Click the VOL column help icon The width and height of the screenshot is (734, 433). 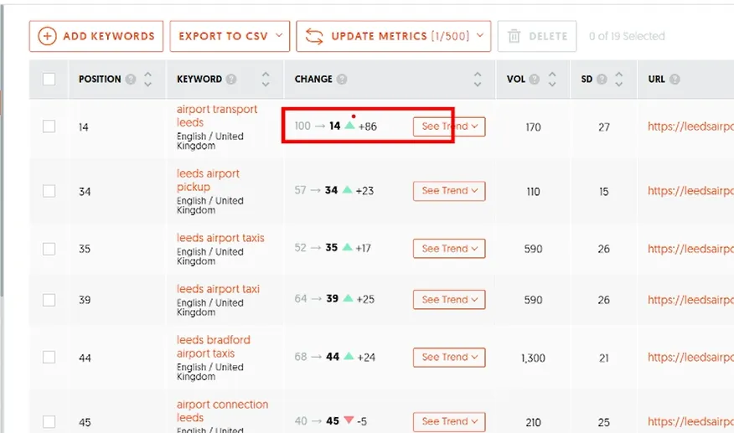click(534, 79)
